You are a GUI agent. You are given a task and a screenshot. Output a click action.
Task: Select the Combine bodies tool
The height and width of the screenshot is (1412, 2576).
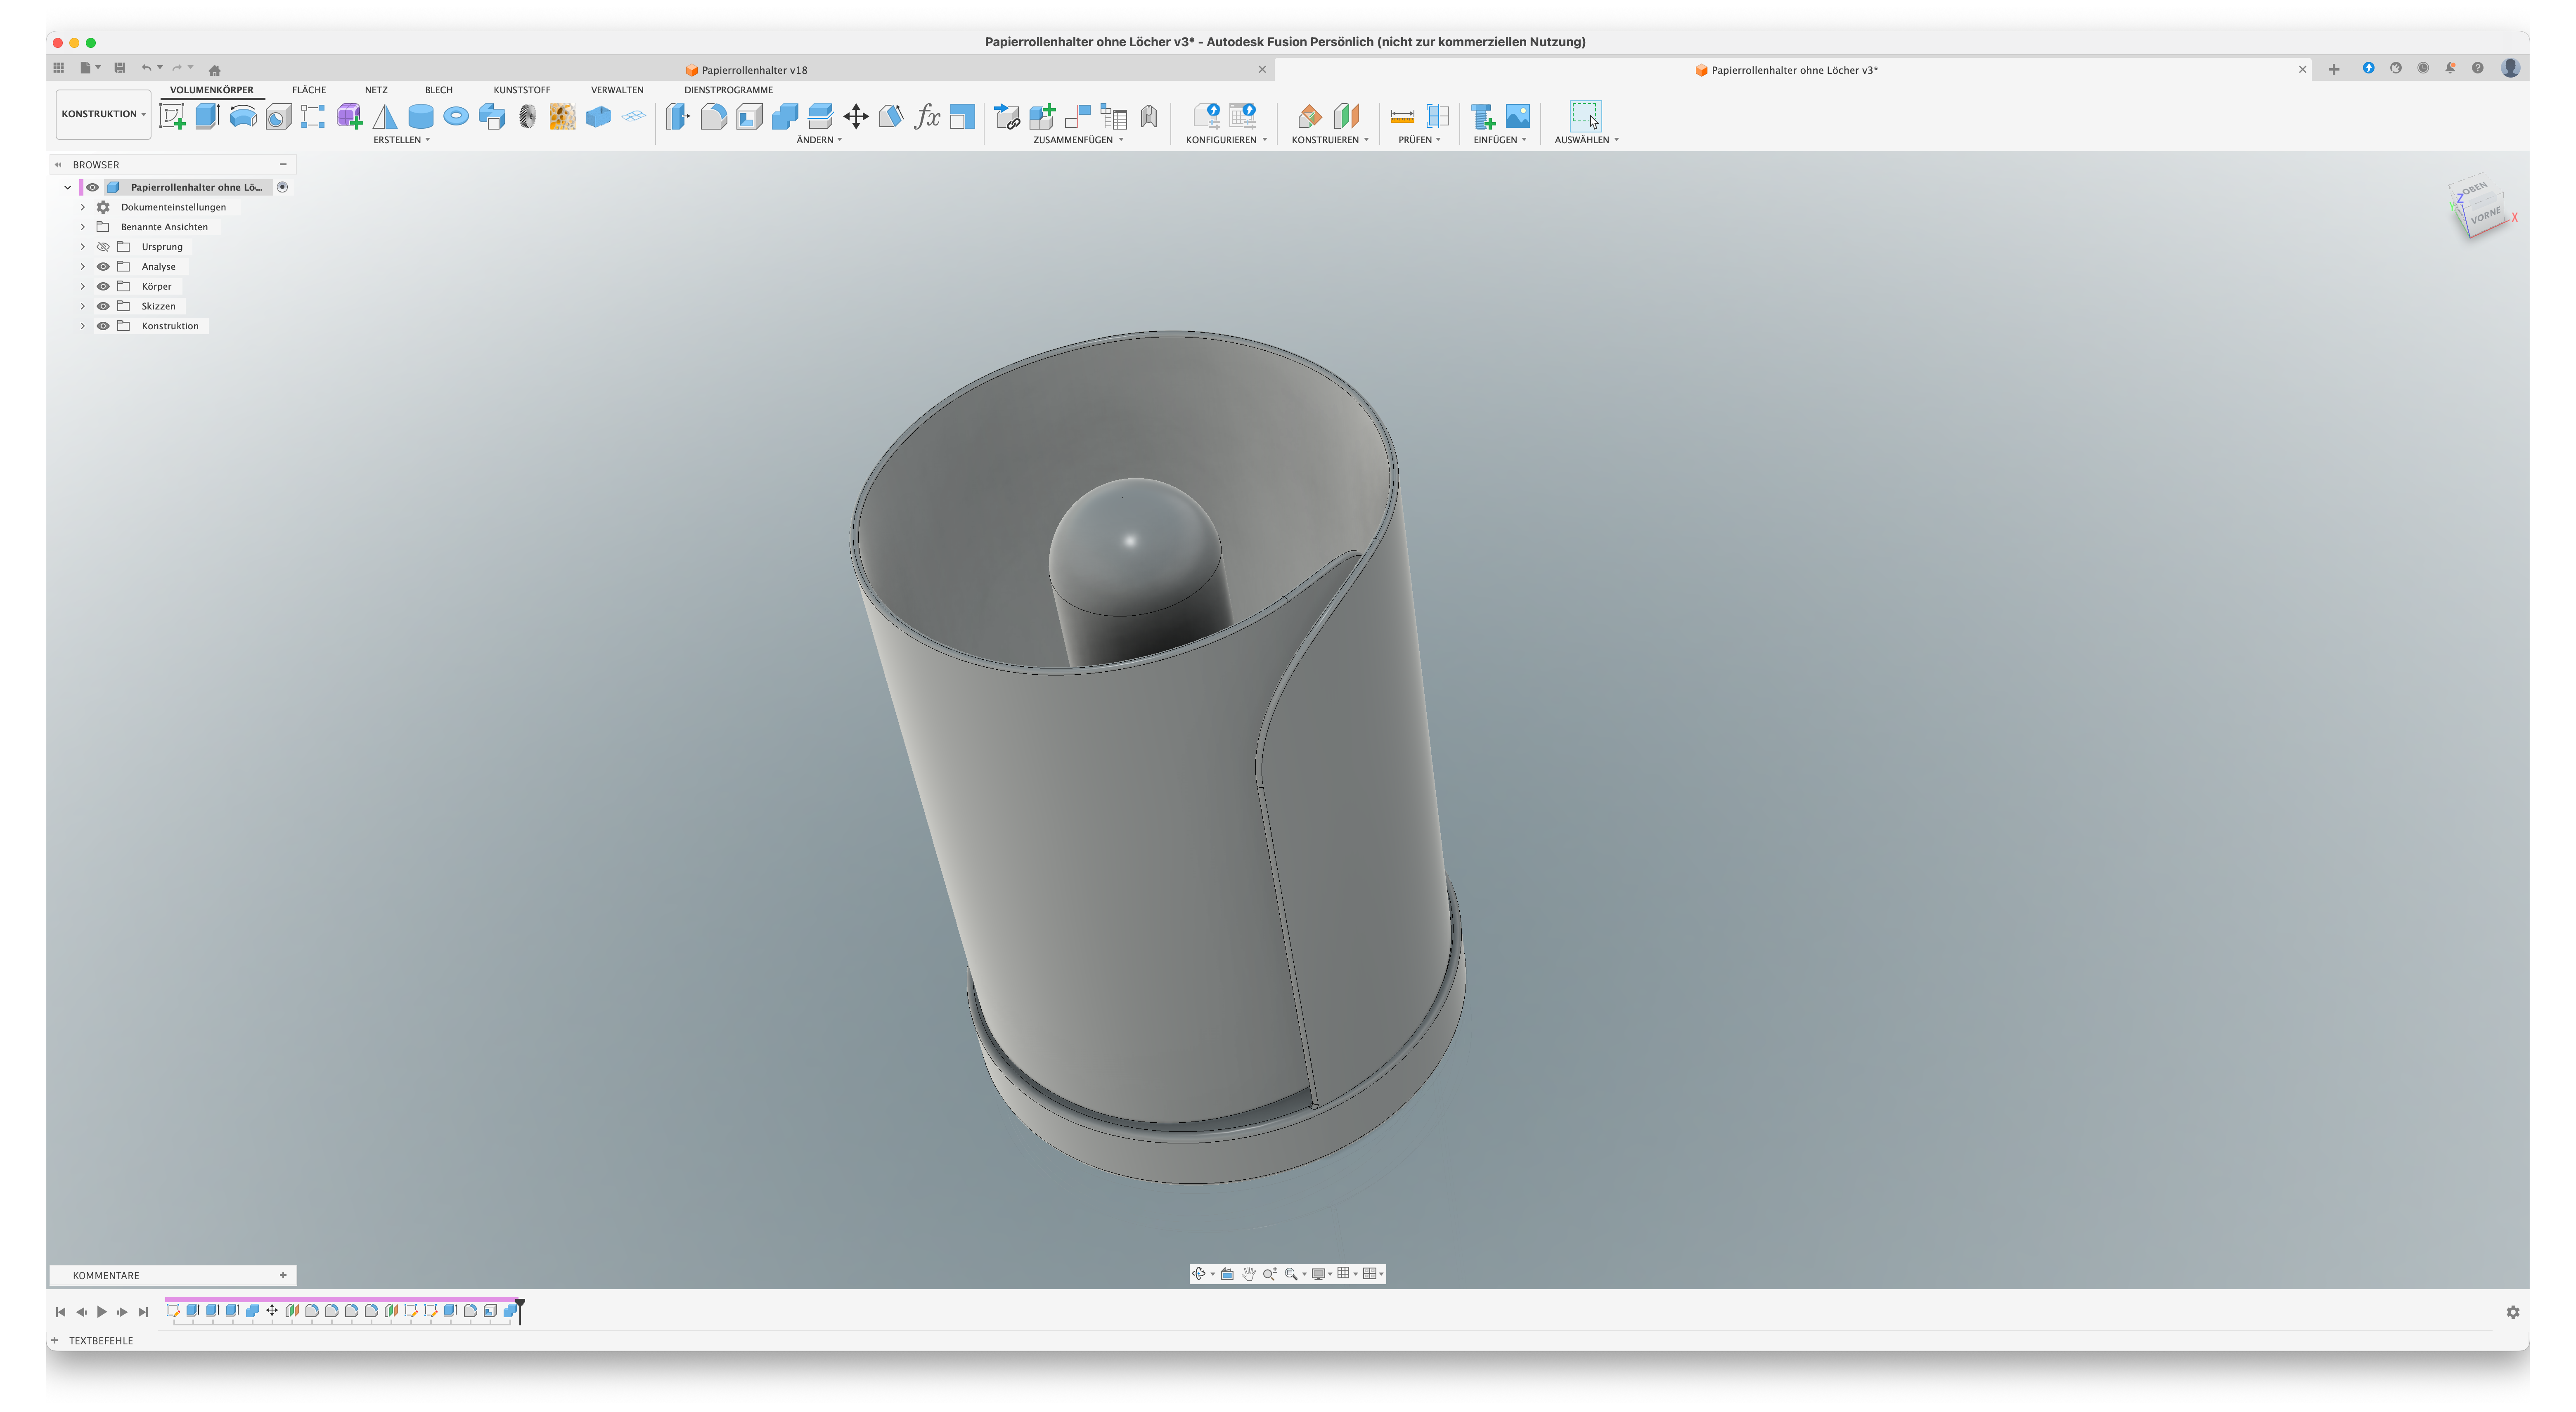[785, 117]
